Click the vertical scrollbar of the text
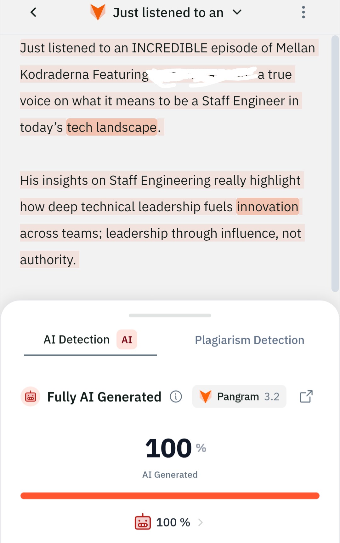Image resolution: width=340 pixels, height=543 pixels. [335, 164]
